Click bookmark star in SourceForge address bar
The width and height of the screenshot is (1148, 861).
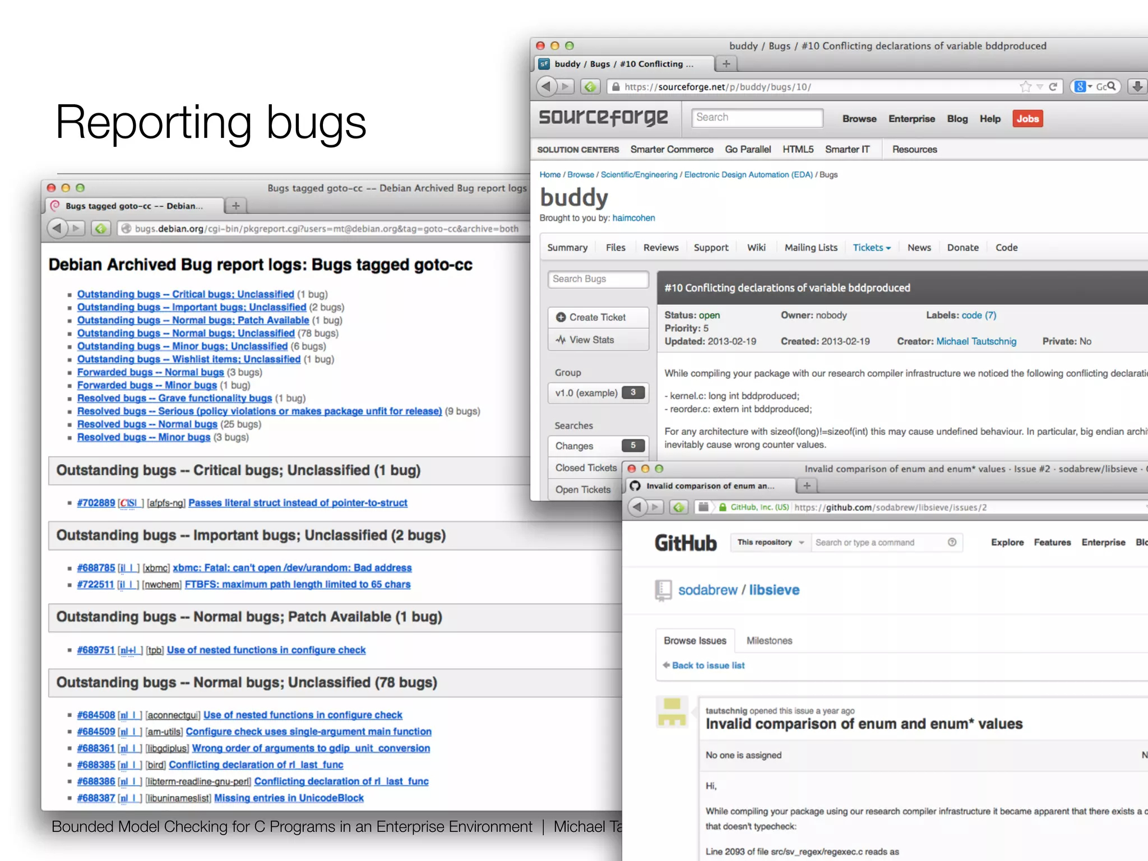(x=1025, y=86)
